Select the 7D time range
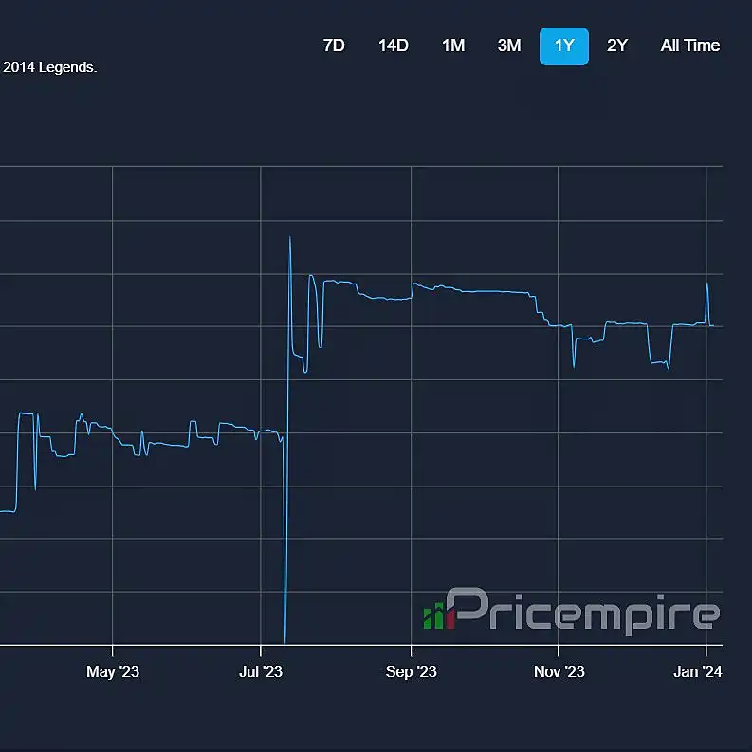Viewport: 752px width, 752px height. 334,46
